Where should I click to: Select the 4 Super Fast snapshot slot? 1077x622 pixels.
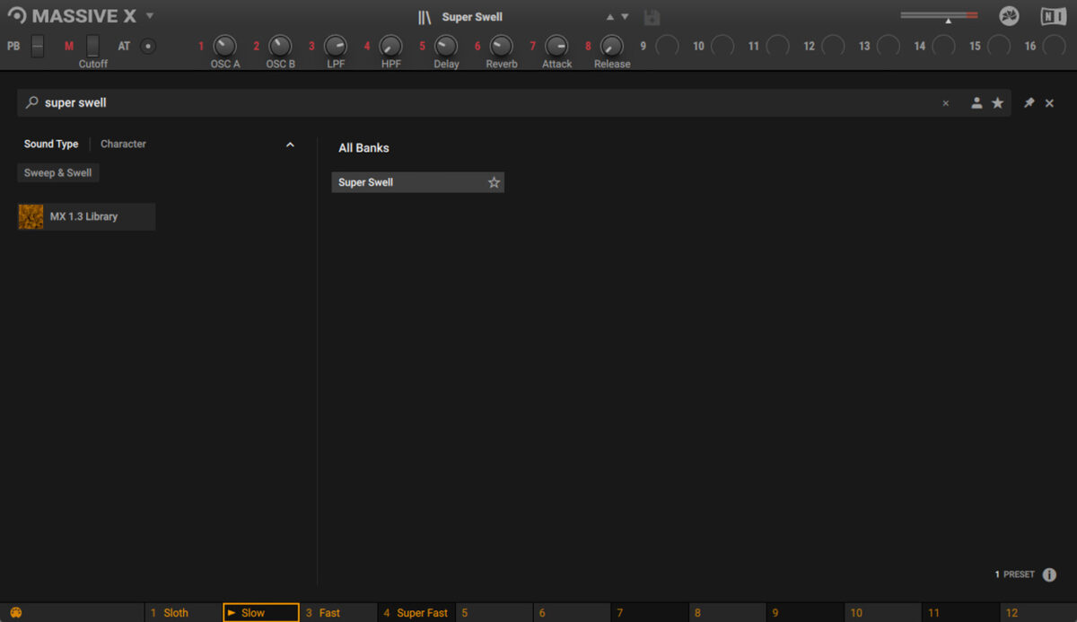416,613
